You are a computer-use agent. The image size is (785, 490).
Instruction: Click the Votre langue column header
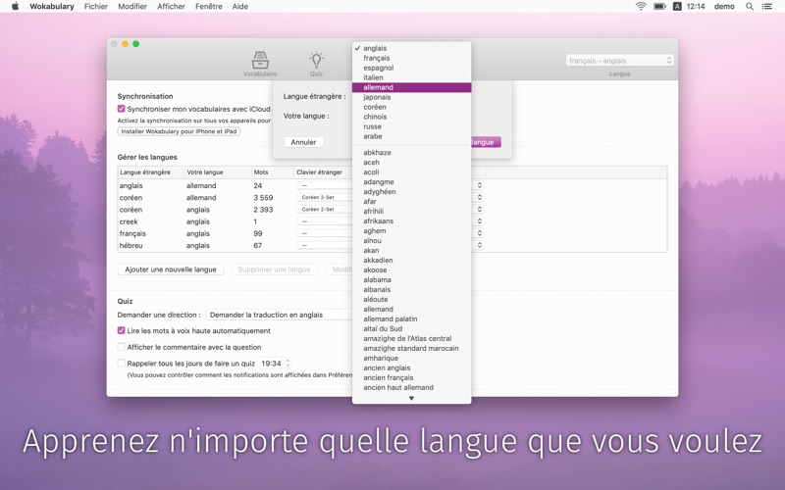pyautogui.click(x=217, y=172)
